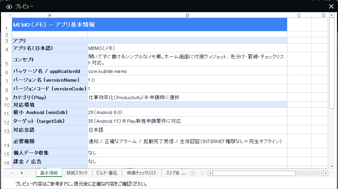This screenshot has height=189, width=338.
Task: Click the next sheet green arrow
Action: (x=22, y=173)
